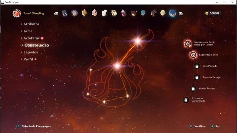Choose the brown-haired avatar with hair ornament
Viewport: 237px width, 133px height.
tap(133, 13)
